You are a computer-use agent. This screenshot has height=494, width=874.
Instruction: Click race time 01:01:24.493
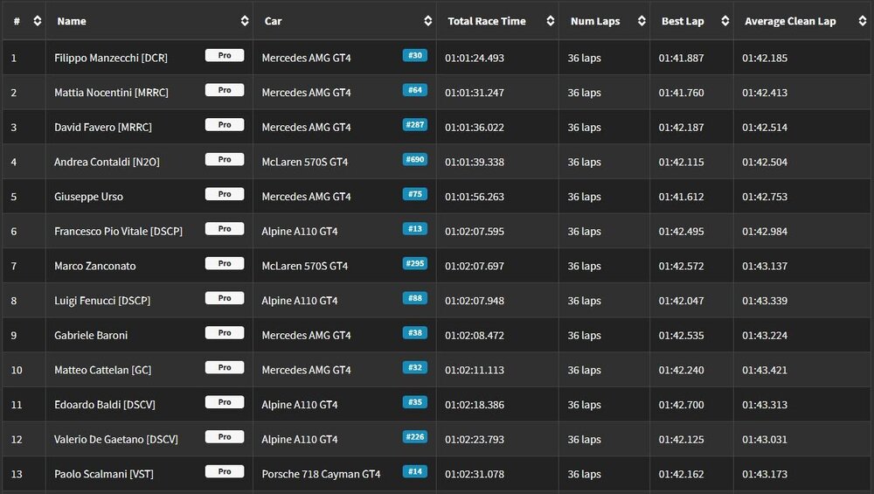(475, 58)
